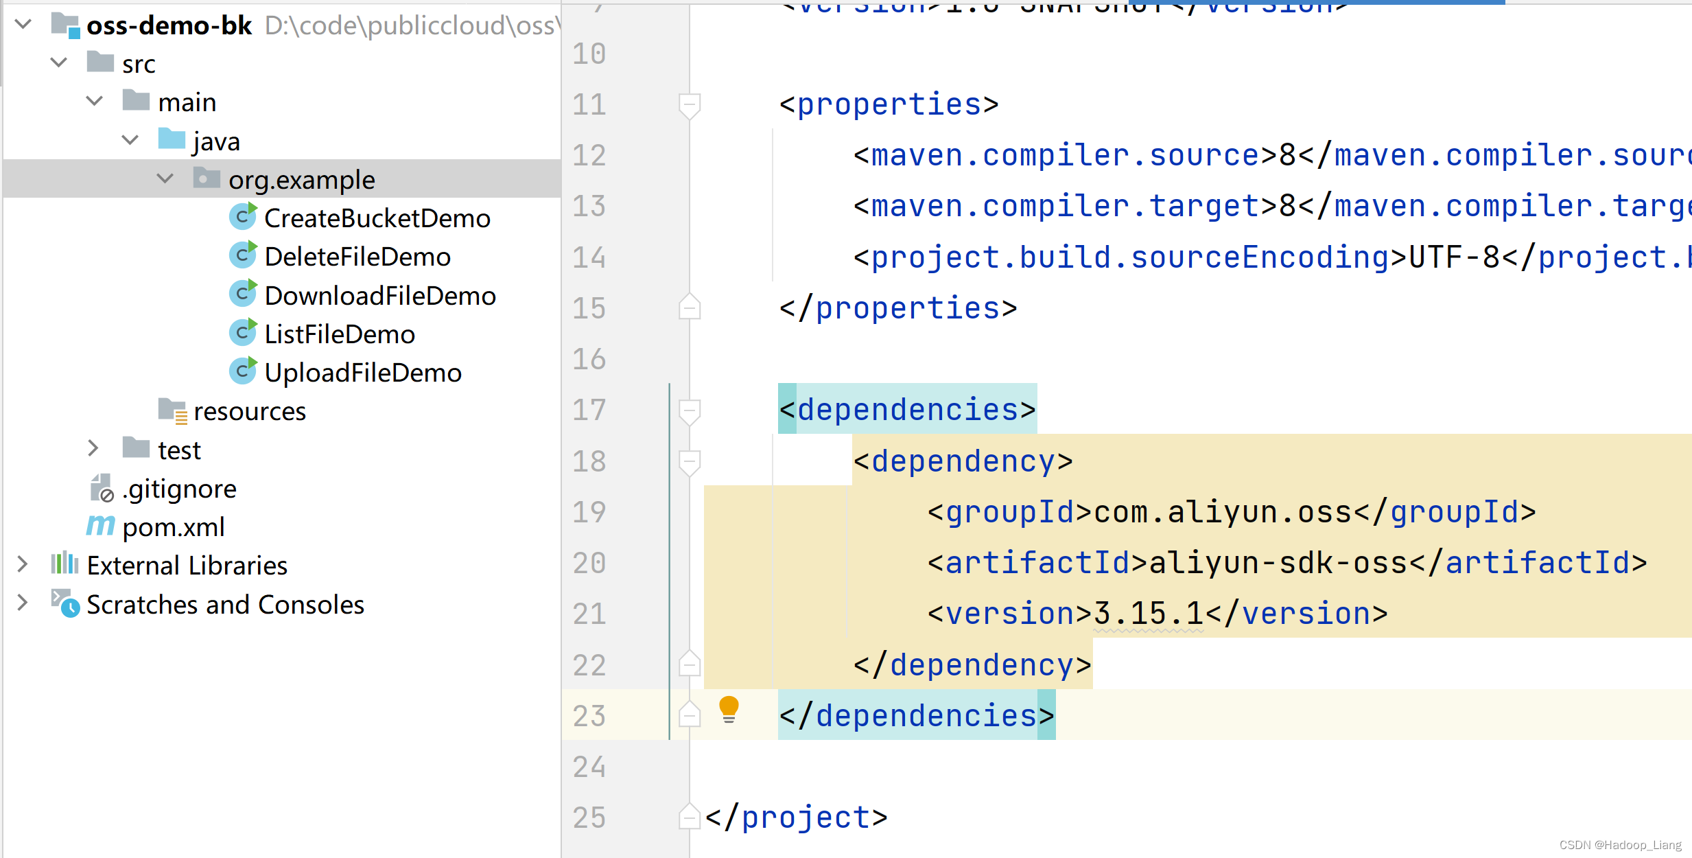The width and height of the screenshot is (1692, 858).
Task: Click the blue java source root icon
Action: click(172, 139)
